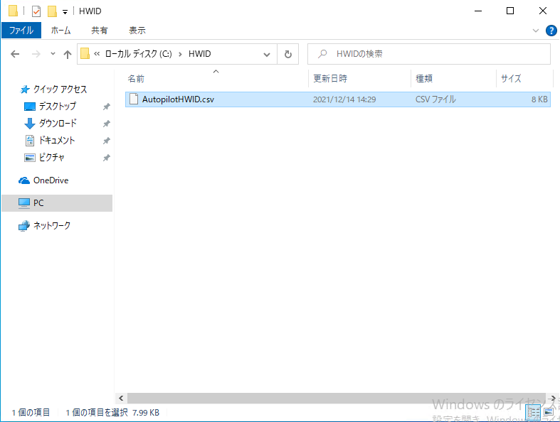Expand chevron after ローカル ディスク (C:)

180,54
